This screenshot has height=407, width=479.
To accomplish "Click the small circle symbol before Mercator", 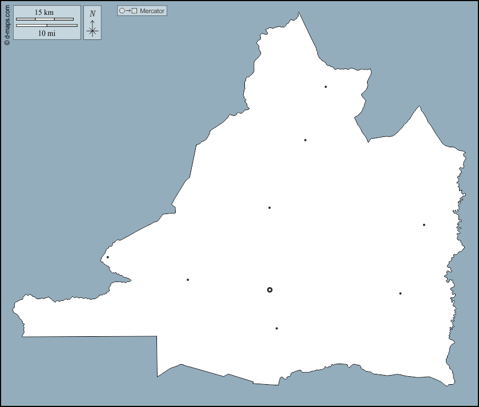I will pos(122,11).
